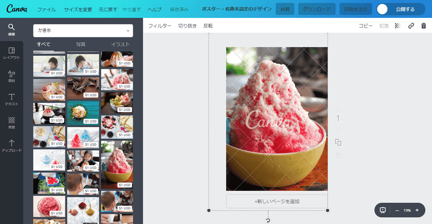Open the search (検索) panel
This screenshot has height=224, width=432.
tap(12, 30)
